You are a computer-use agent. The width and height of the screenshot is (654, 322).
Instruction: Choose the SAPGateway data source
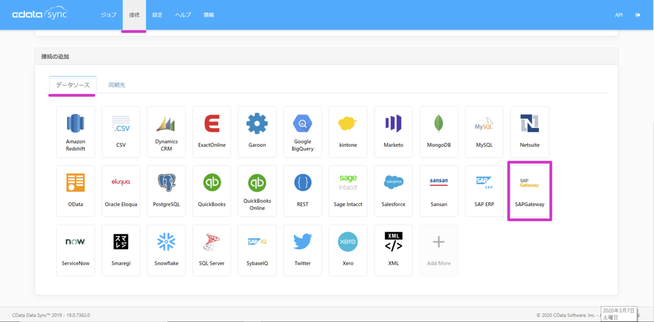530,191
